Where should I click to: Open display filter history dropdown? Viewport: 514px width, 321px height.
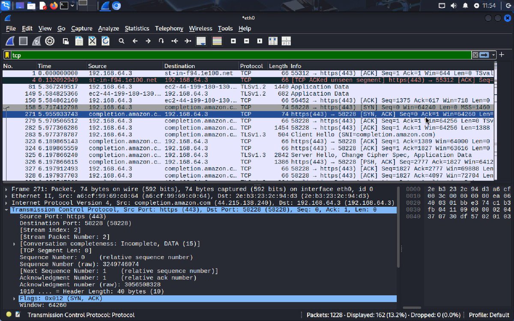pos(493,55)
